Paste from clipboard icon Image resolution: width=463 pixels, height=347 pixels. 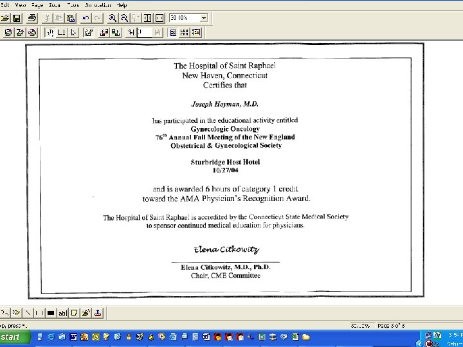coord(71,18)
